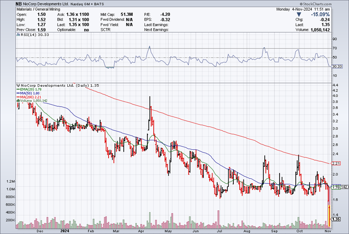Image resolution: width=349 pixels, height=234 pixels.
Task: Click the Dec label on the time axis
Action: 40,231
